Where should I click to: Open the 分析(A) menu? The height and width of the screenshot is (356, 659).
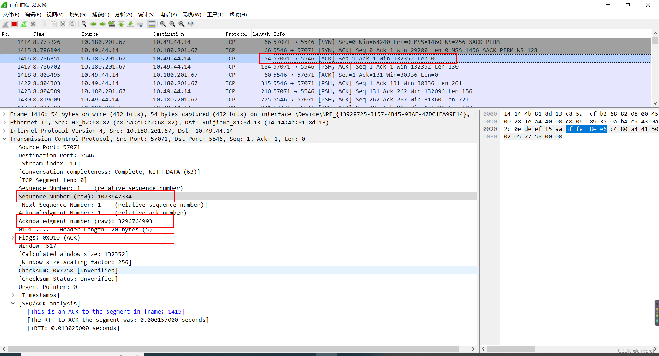click(x=124, y=14)
